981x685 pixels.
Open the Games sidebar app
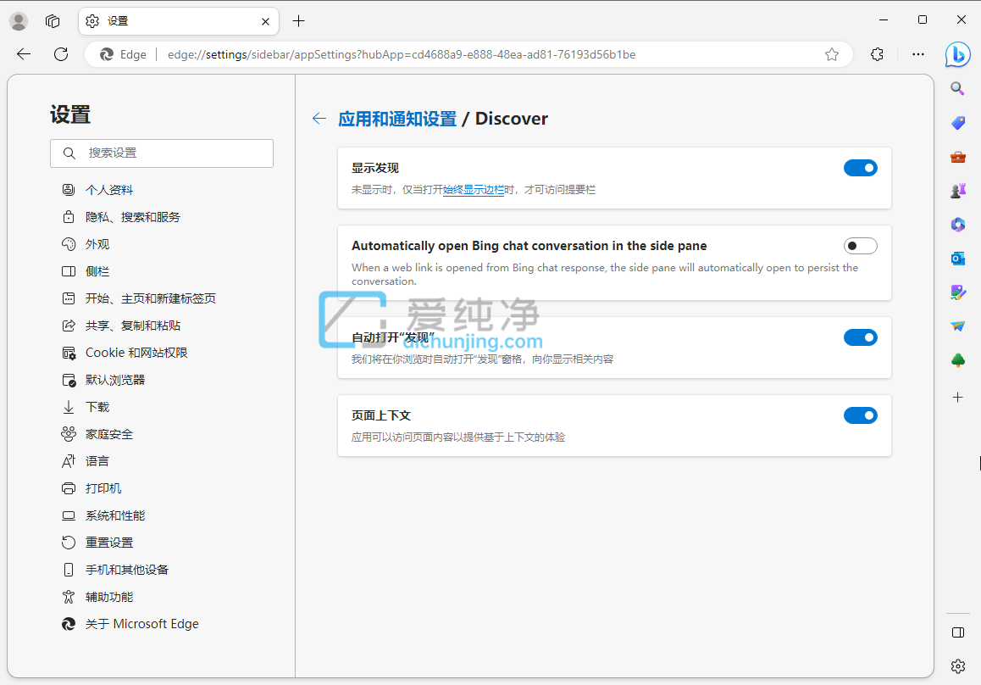[x=957, y=190]
